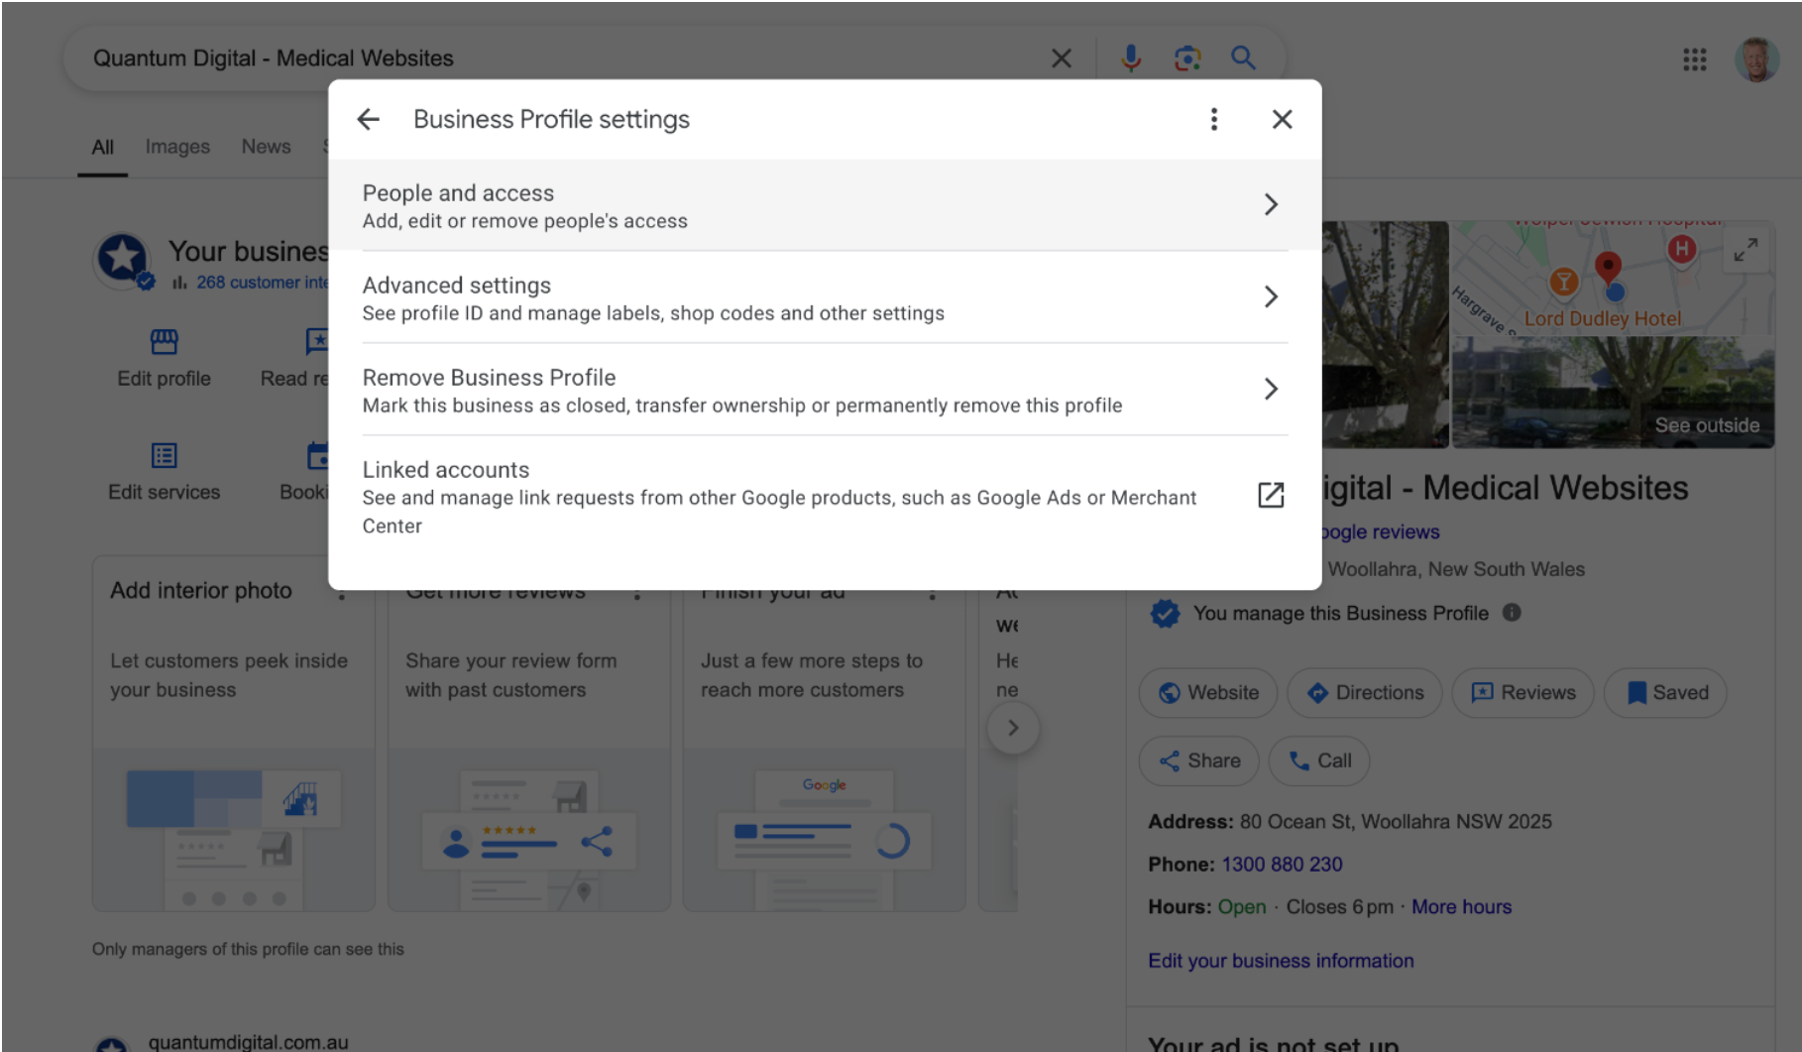Viewport: 1802px width, 1052px height.
Task: Click the search input field
Action: coord(565,58)
